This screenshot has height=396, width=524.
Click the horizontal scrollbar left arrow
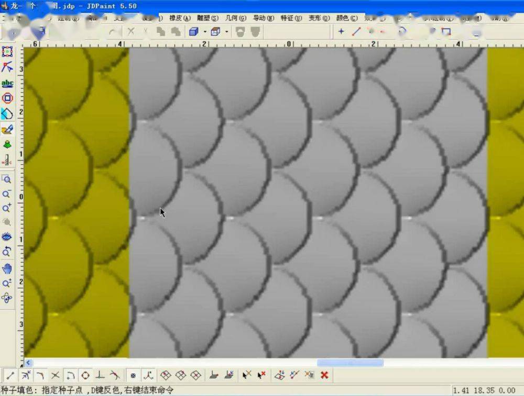point(28,363)
